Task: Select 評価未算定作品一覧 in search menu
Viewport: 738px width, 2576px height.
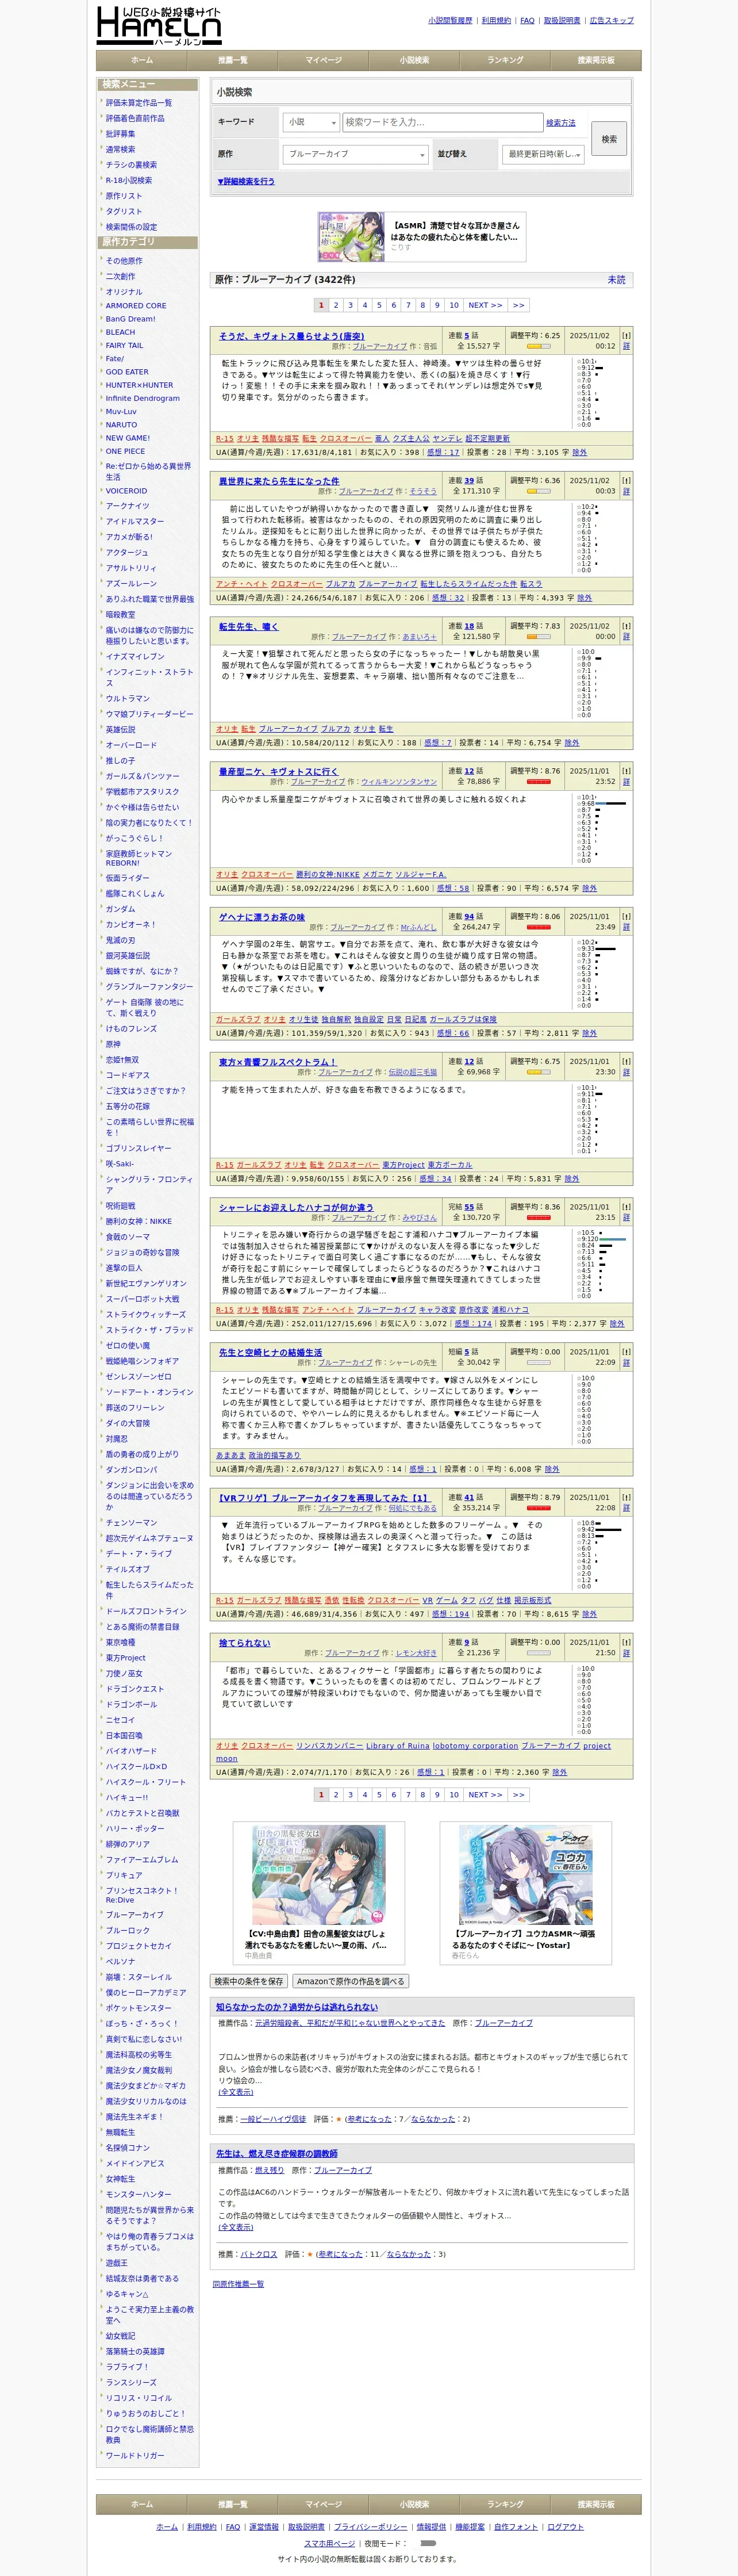Action: (x=139, y=102)
